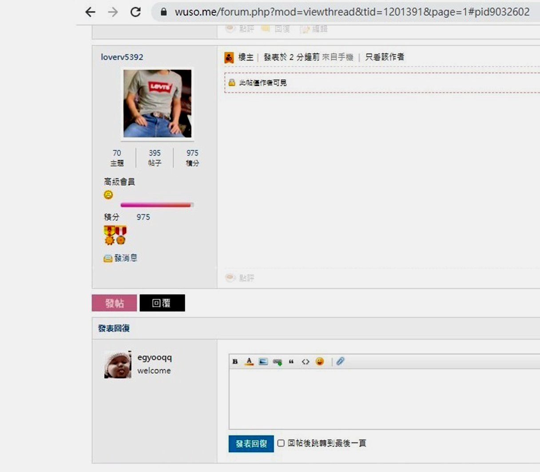Click the browser forward arrow
The width and height of the screenshot is (540, 472).
113,12
